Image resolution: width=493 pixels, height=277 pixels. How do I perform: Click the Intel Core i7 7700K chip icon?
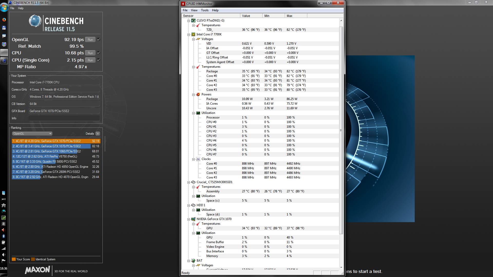click(193, 34)
